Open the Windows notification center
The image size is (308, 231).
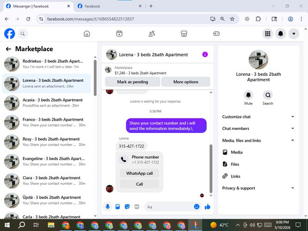(298, 225)
